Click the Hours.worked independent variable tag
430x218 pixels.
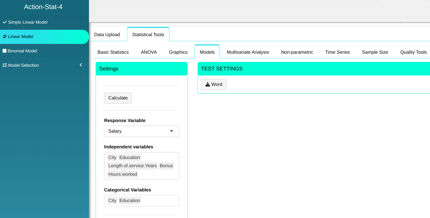point(123,174)
